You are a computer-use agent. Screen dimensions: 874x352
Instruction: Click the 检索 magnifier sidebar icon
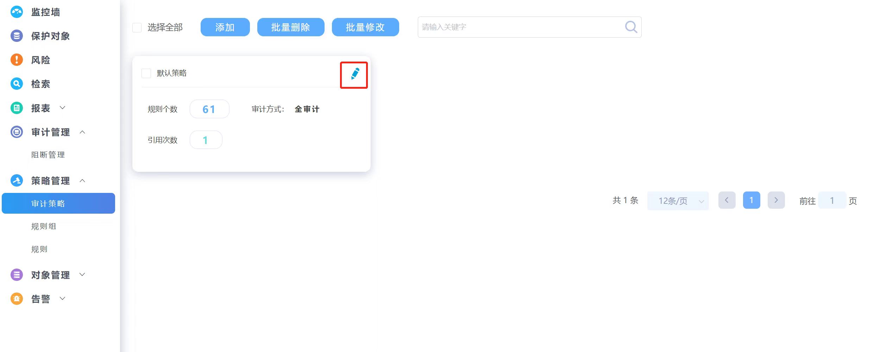coord(17,84)
